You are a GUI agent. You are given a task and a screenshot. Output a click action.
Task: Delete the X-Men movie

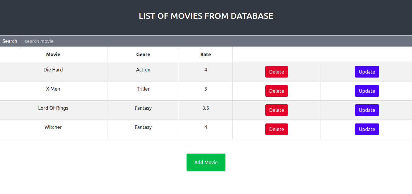pos(276,91)
